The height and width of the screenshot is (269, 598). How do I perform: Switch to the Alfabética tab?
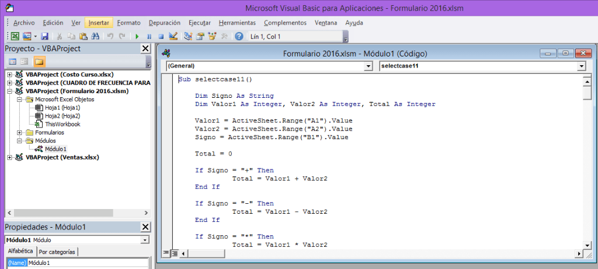tap(20, 251)
